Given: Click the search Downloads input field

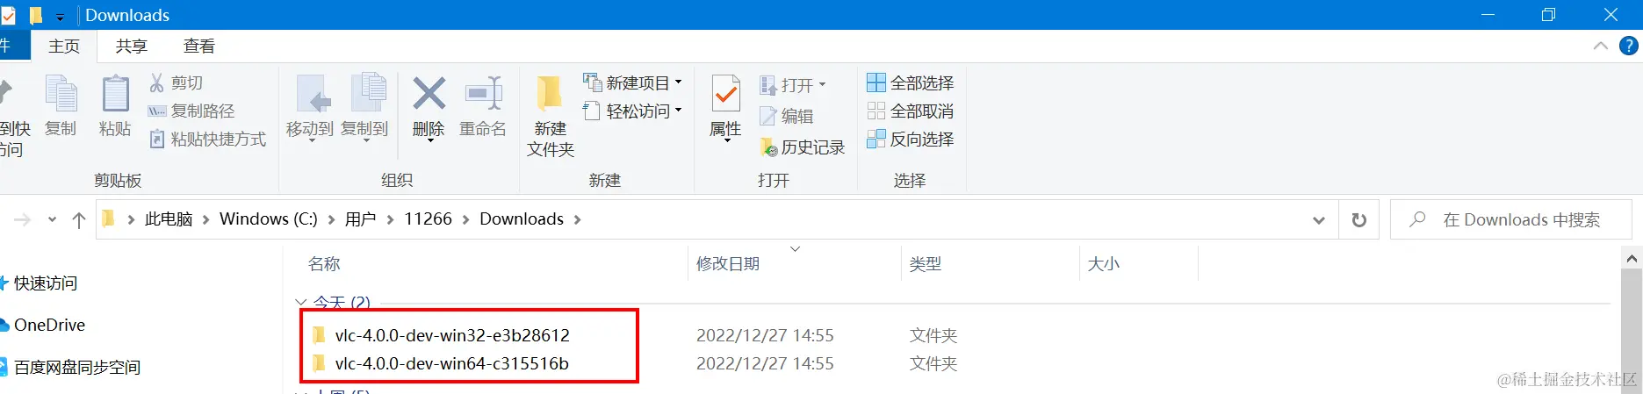Looking at the screenshot, I should tap(1510, 219).
